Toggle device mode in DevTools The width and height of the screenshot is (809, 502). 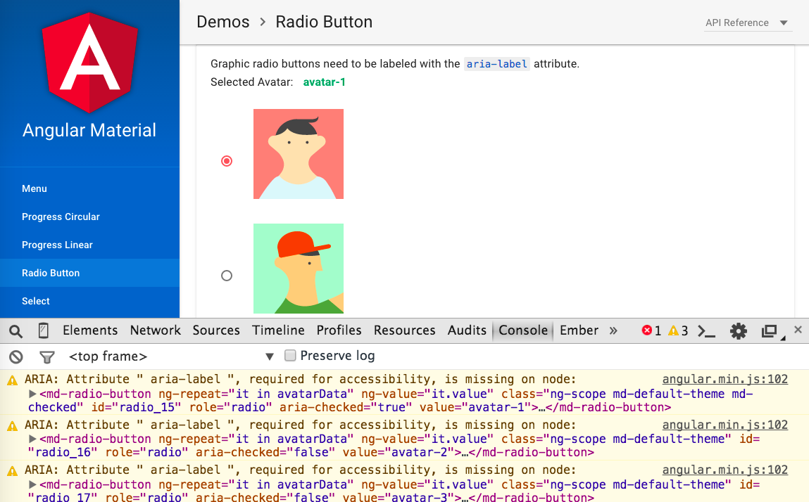click(x=42, y=330)
